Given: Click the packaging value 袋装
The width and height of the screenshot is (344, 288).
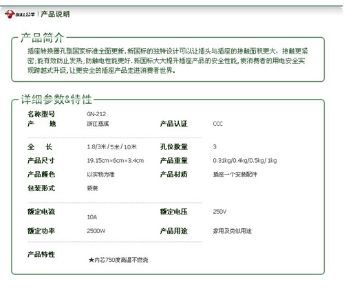Looking at the screenshot, I should click(x=92, y=188).
